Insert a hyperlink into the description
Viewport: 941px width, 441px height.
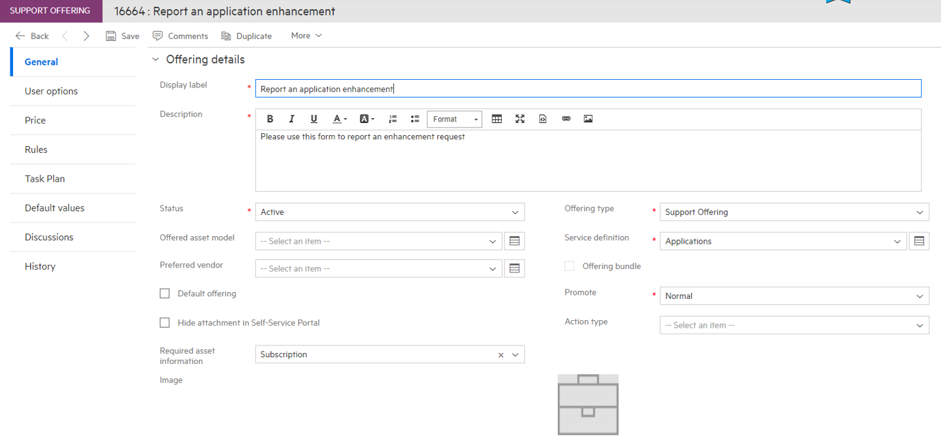click(x=566, y=118)
